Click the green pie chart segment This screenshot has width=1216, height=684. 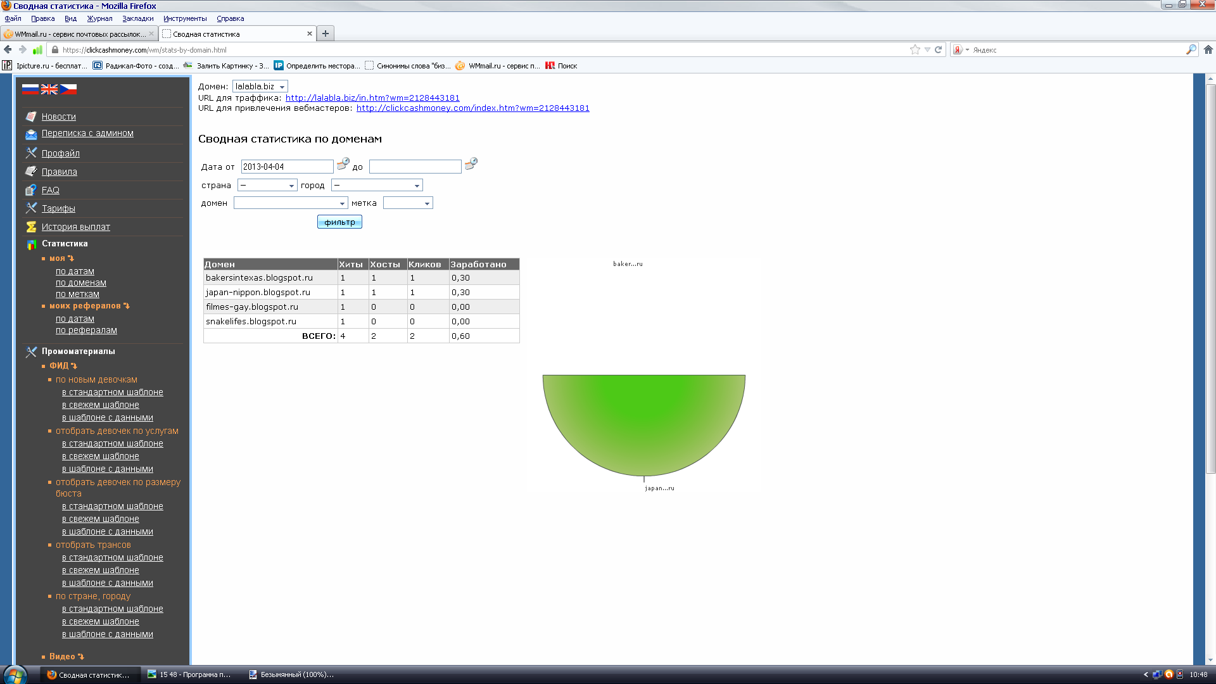[x=643, y=424]
